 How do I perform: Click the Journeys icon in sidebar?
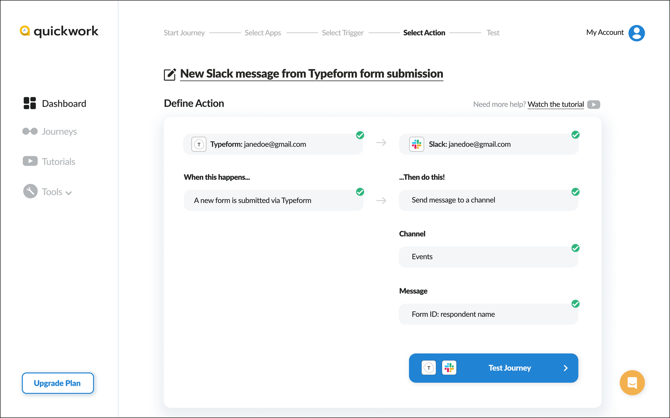coord(30,131)
